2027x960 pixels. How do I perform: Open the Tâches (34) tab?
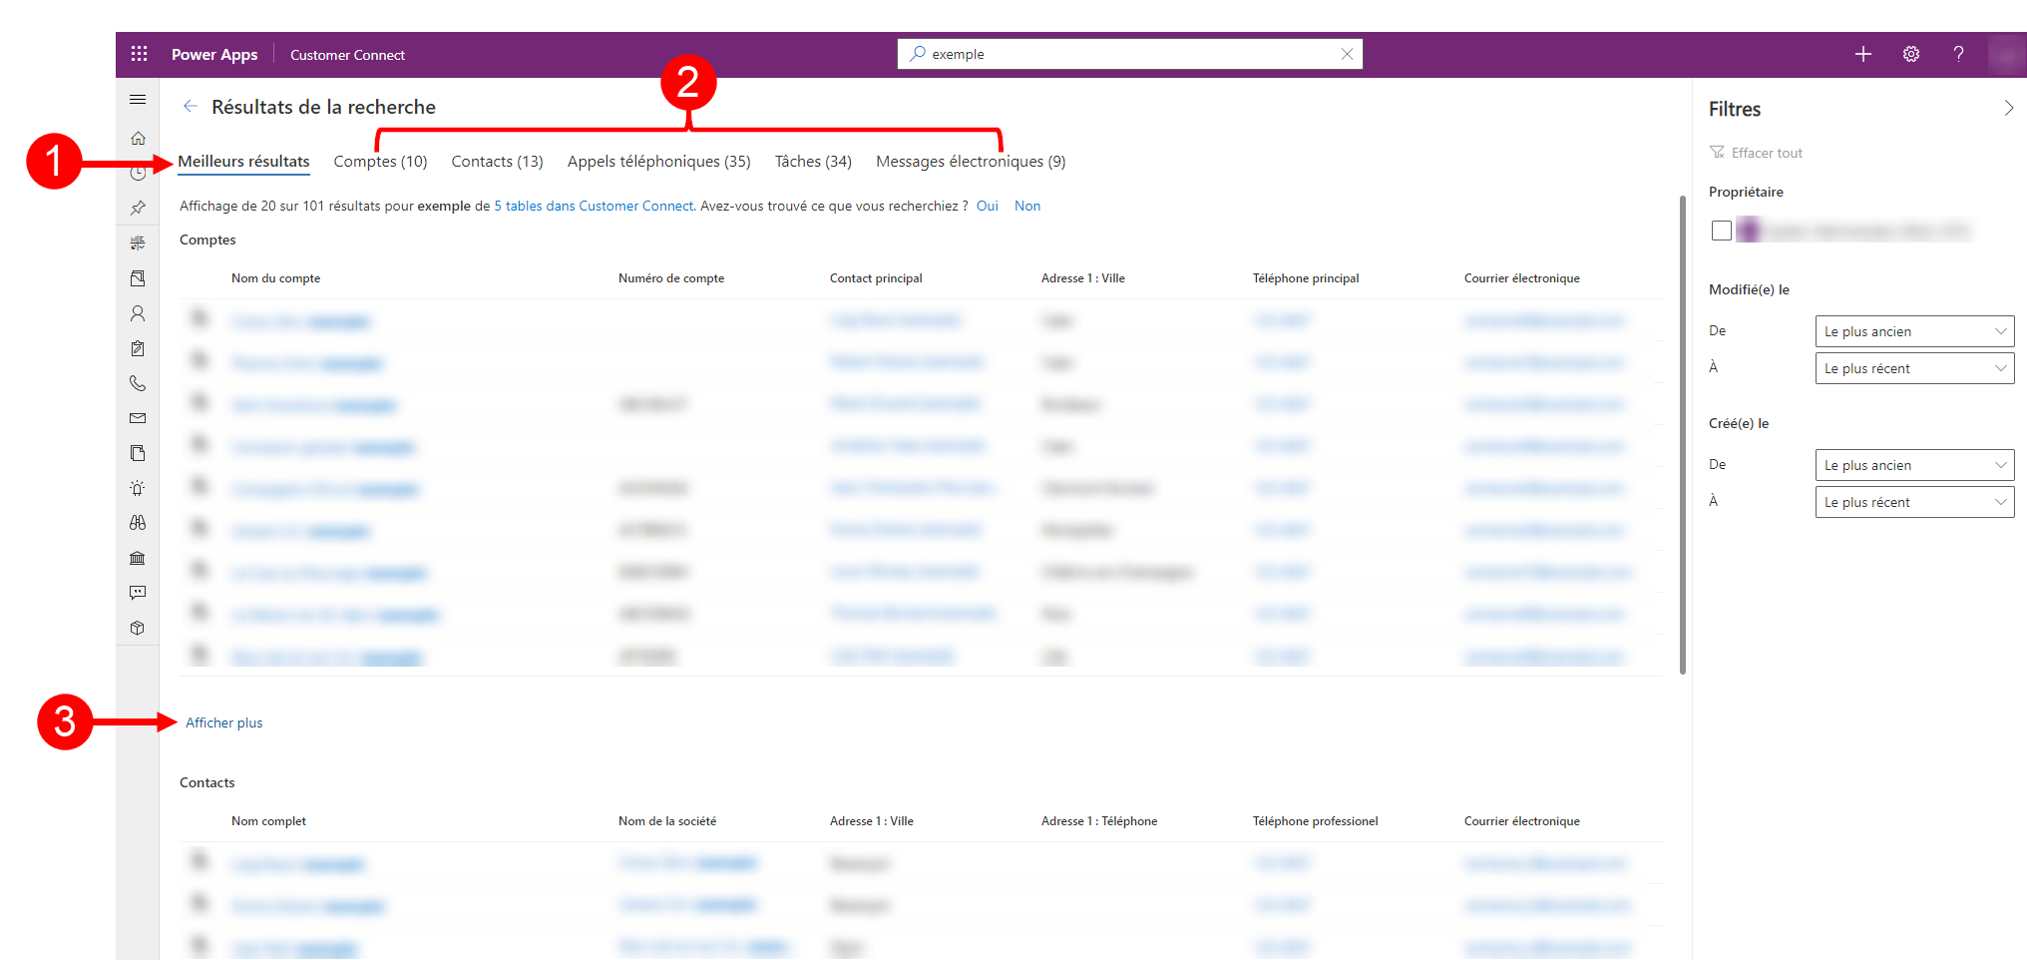click(813, 161)
